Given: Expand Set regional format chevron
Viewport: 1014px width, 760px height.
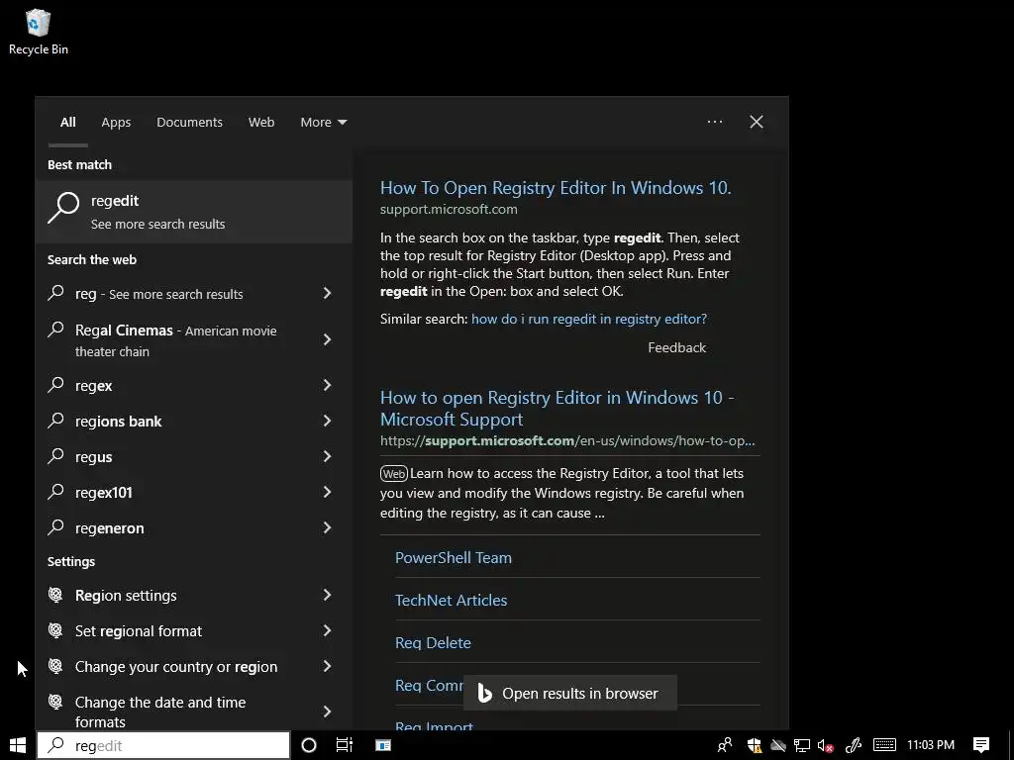Looking at the screenshot, I should 327,630.
